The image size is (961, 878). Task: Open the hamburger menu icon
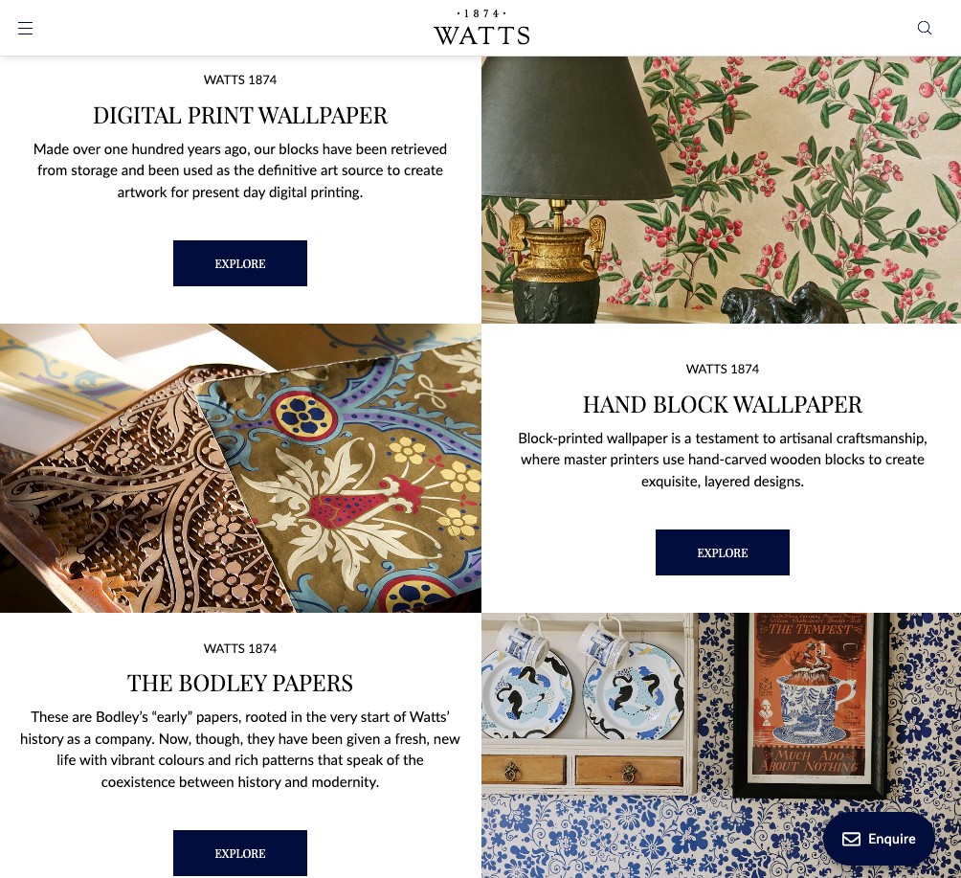[x=25, y=28]
